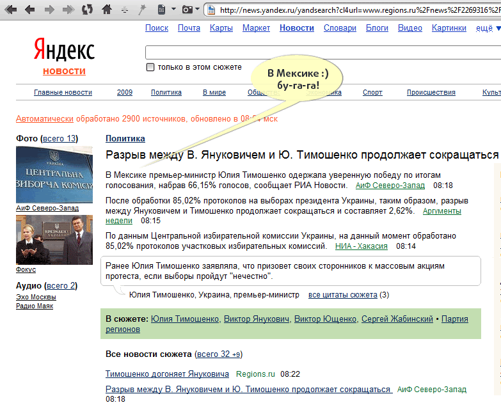This screenshot has height=403, width=501.
Task: Open the browser home page icon
Action: (x=107, y=10)
